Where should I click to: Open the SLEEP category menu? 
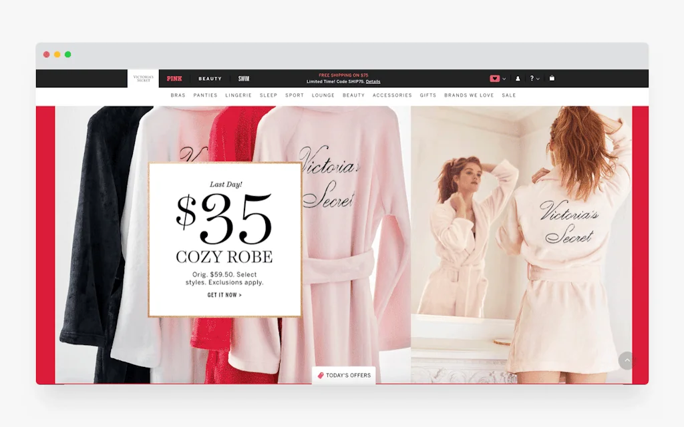coord(269,95)
